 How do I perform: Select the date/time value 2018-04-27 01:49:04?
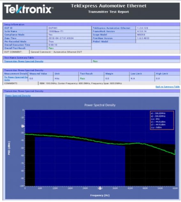coord(61,38)
